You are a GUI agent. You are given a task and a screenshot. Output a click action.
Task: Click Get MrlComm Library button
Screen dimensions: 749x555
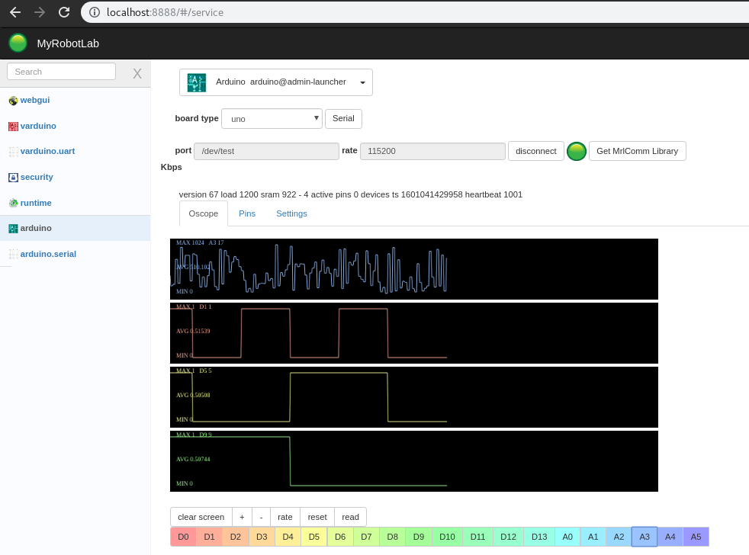pyautogui.click(x=637, y=151)
